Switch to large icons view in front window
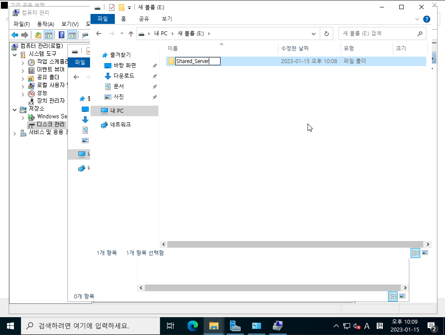Screen dimensions: 445x335 [x=425, y=253]
